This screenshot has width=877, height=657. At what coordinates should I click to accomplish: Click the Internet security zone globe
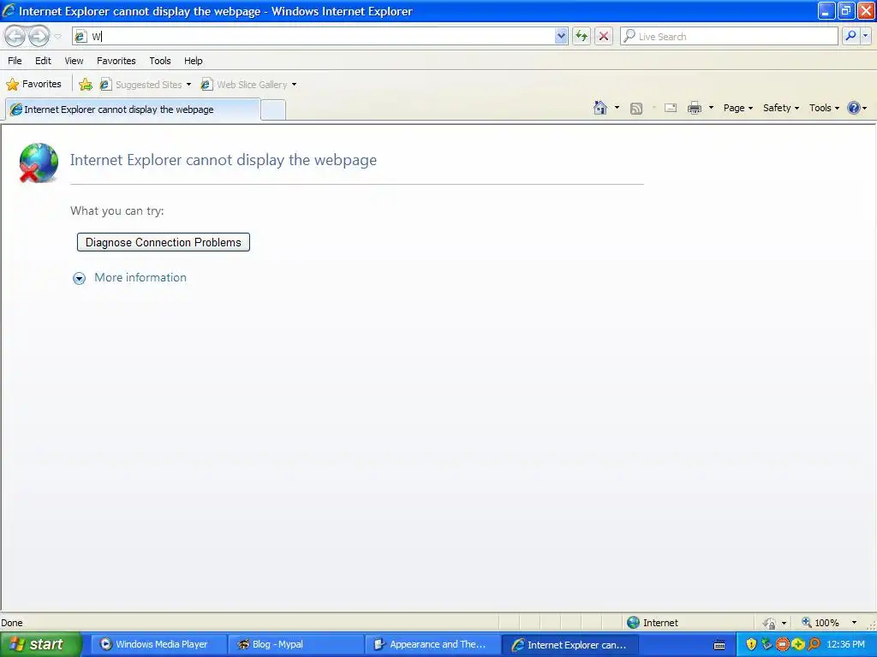(x=633, y=623)
